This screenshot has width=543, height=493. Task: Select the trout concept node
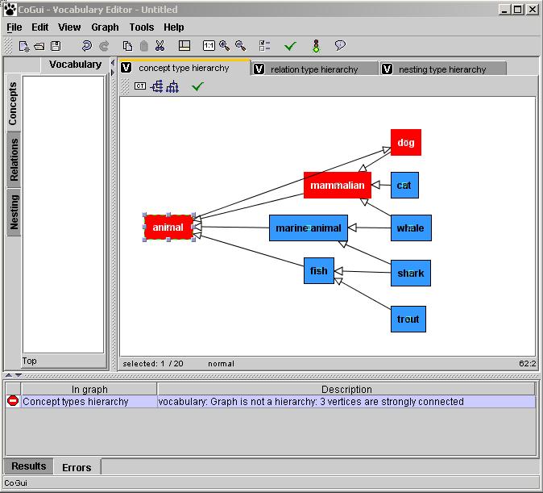[408, 320]
